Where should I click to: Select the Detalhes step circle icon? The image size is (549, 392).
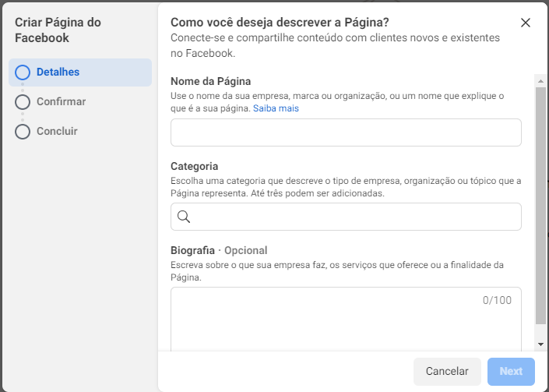tap(23, 72)
